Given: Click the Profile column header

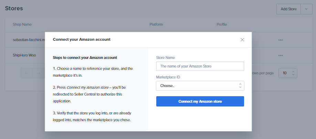Looking at the screenshot, I should point(221,25).
